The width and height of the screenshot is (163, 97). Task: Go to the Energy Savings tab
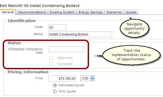point(90,12)
